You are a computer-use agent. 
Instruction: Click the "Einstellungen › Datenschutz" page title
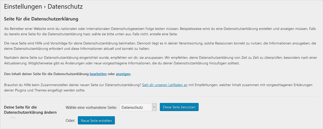(x=43, y=7)
